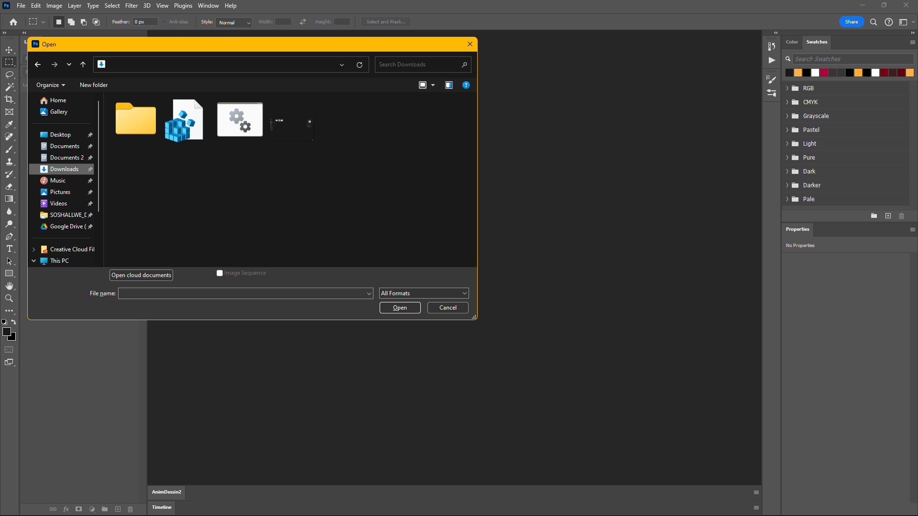Image resolution: width=918 pixels, height=516 pixels.
Task: Toggle the preview pane button
Action: coord(448,85)
